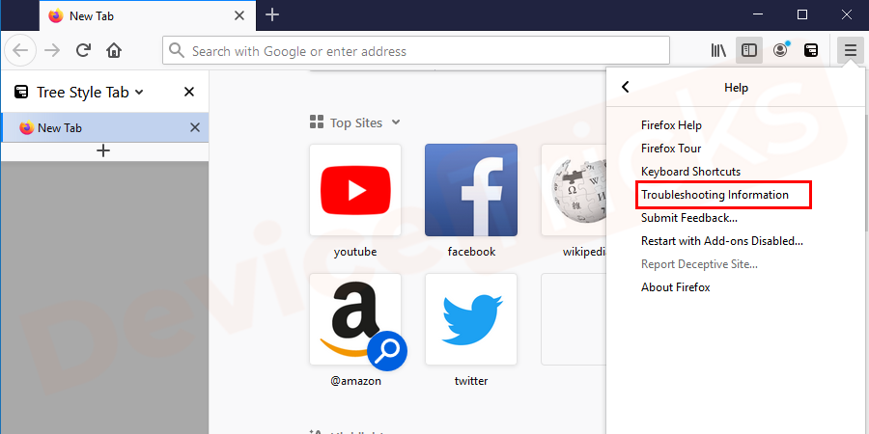The image size is (869, 434).
Task: Open the @amazon search shortcut tile
Action: click(355, 319)
